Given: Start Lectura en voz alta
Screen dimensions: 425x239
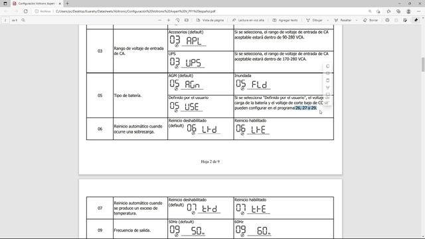Looking at the screenshot, I should click(x=248, y=20).
